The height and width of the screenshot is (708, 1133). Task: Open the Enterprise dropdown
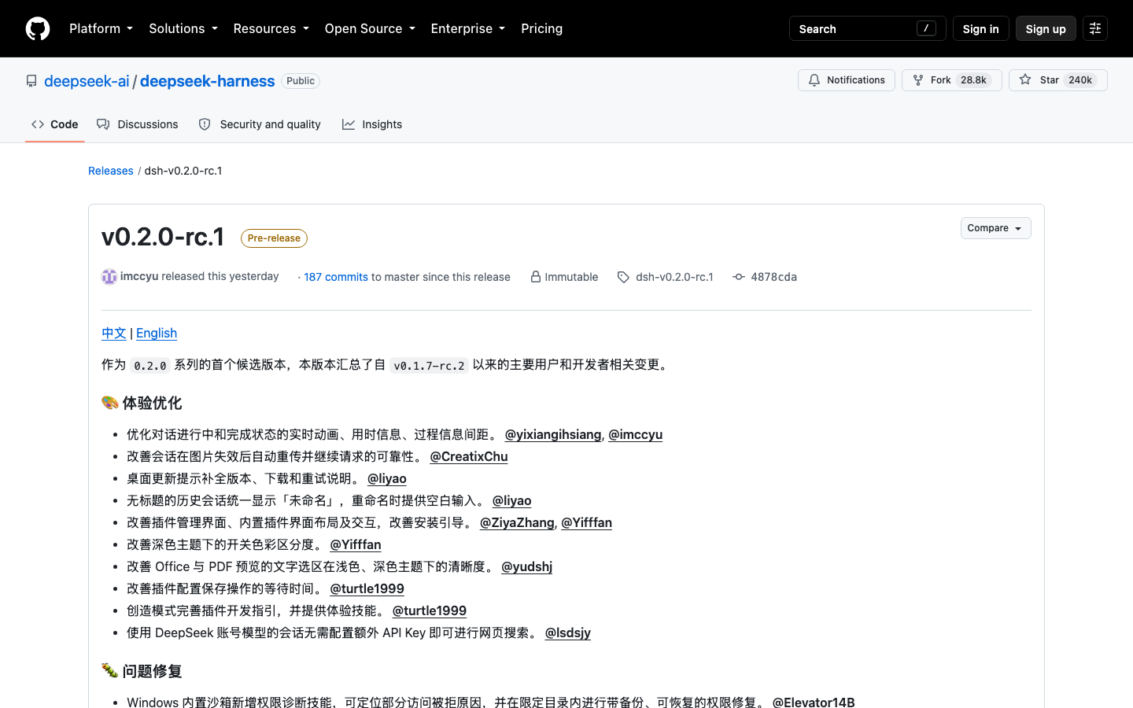[x=468, y=28]
